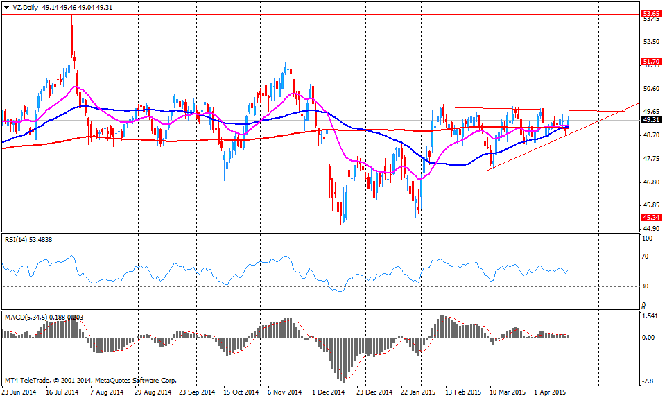
Task: Select the red 45.34 price level label
Action: [x=651, y=217]
